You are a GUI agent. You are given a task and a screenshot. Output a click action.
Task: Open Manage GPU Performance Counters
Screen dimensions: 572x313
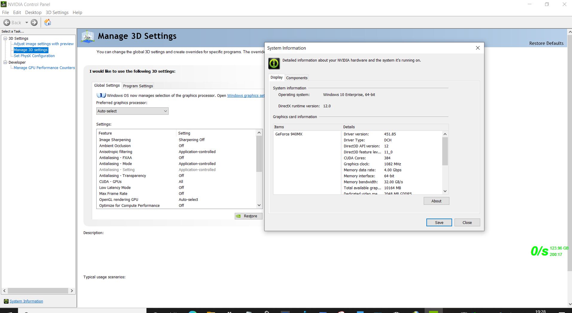click(x=44, y=68)
